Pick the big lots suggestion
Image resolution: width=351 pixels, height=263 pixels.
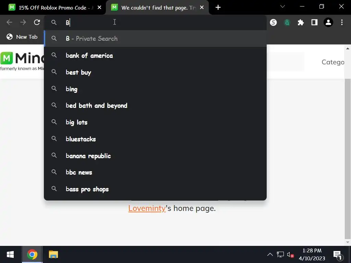pyautogui.click(x=155, y=122)
